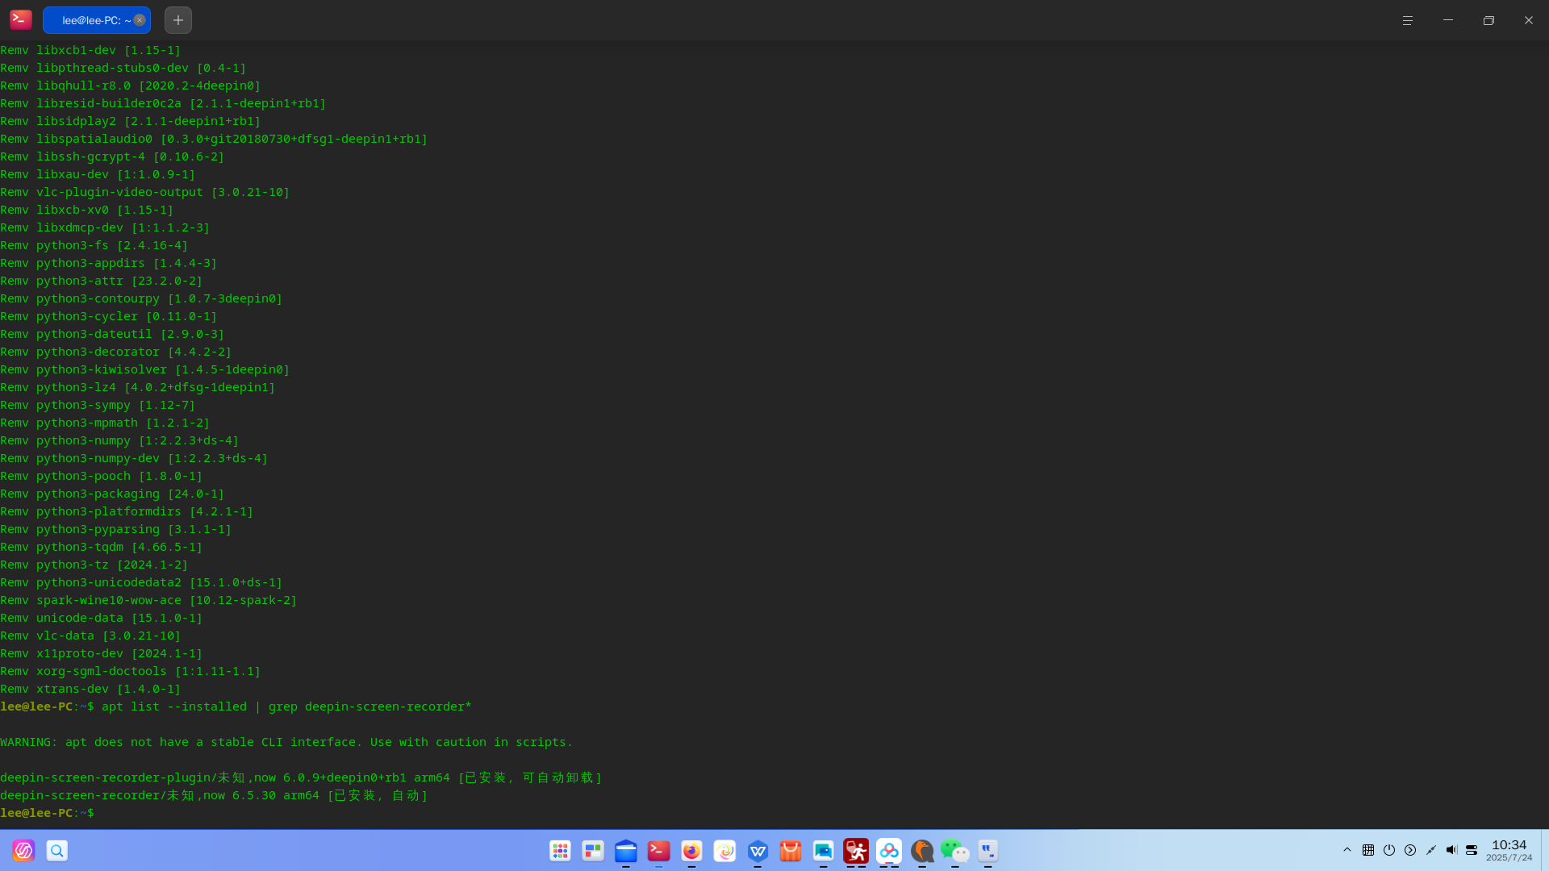Expand the system tray hidden icons arrow
The width and height of the screenshot is (1549, 871).
pos(1347,850)
